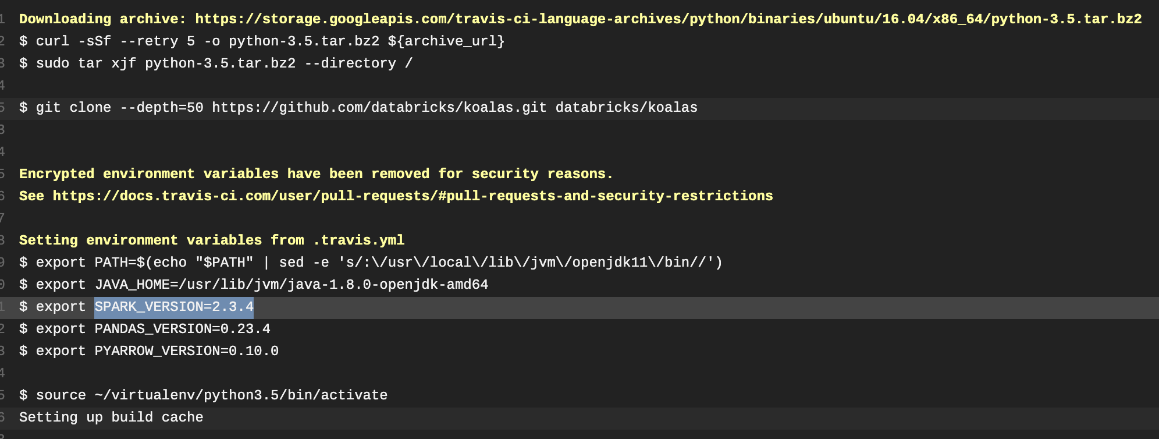This screenshot has height=439, width=1159.
Task: Open the docs.travis-ci.com pull-requests security link
Action: point(413,196)
